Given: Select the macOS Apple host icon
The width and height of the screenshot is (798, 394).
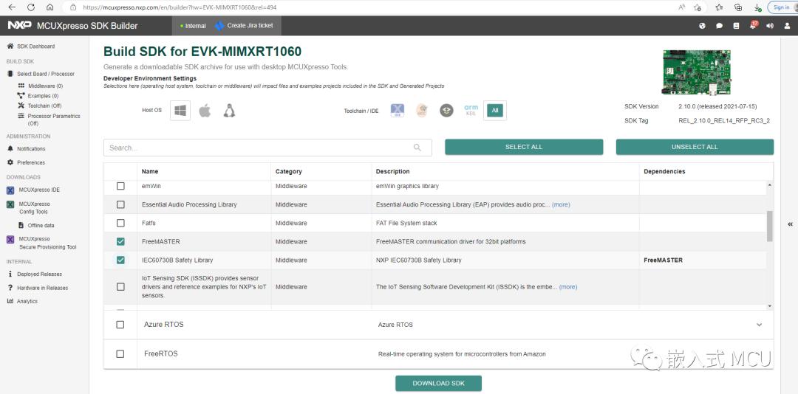Looking at the screenshot, I should pyautogui.click(x=205, y=111).
